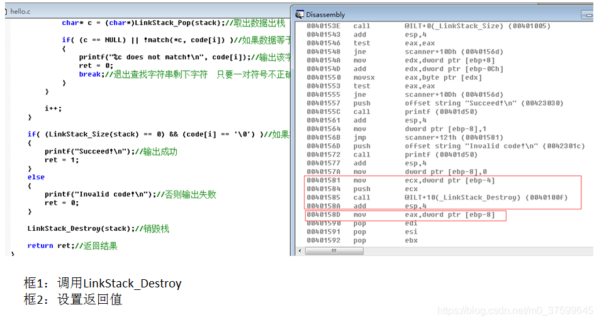
Task: Click disassembly address 00401572 call printf
Action: point(392,155)
